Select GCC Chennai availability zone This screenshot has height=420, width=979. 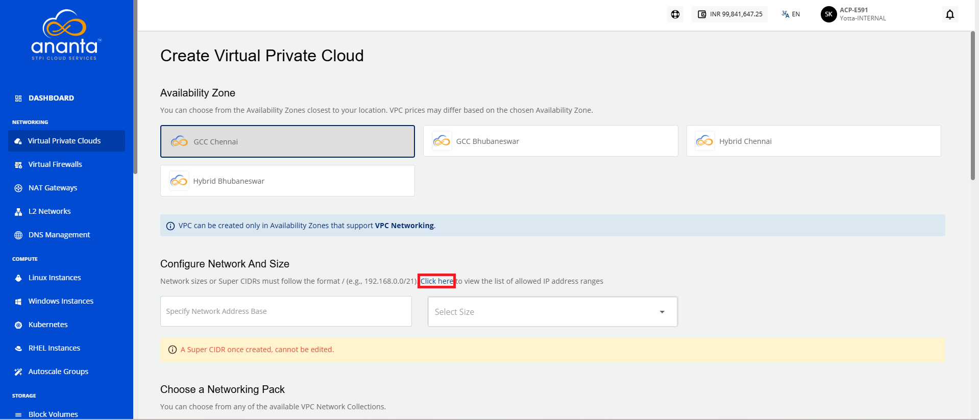point(287,141)
